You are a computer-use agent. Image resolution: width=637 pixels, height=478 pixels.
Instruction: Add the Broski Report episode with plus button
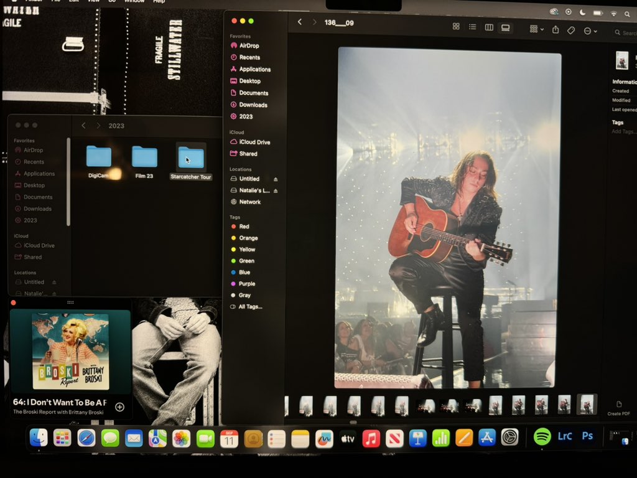coord(119,407)
